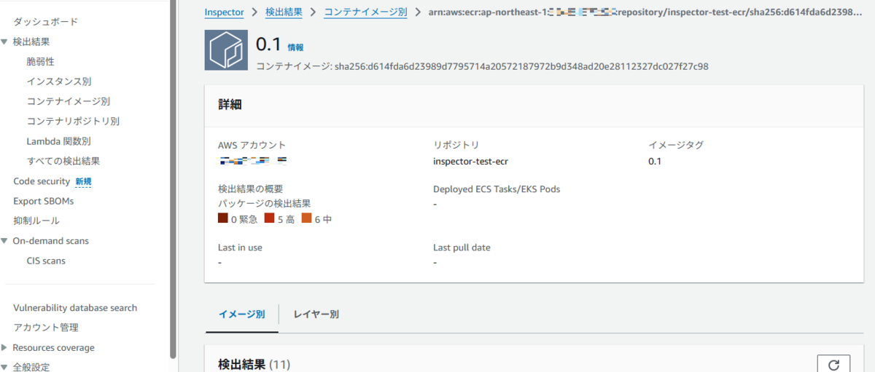The image size is (875, 372).
Task: Open インスタンス別 findings view
Action: [59, 82]
